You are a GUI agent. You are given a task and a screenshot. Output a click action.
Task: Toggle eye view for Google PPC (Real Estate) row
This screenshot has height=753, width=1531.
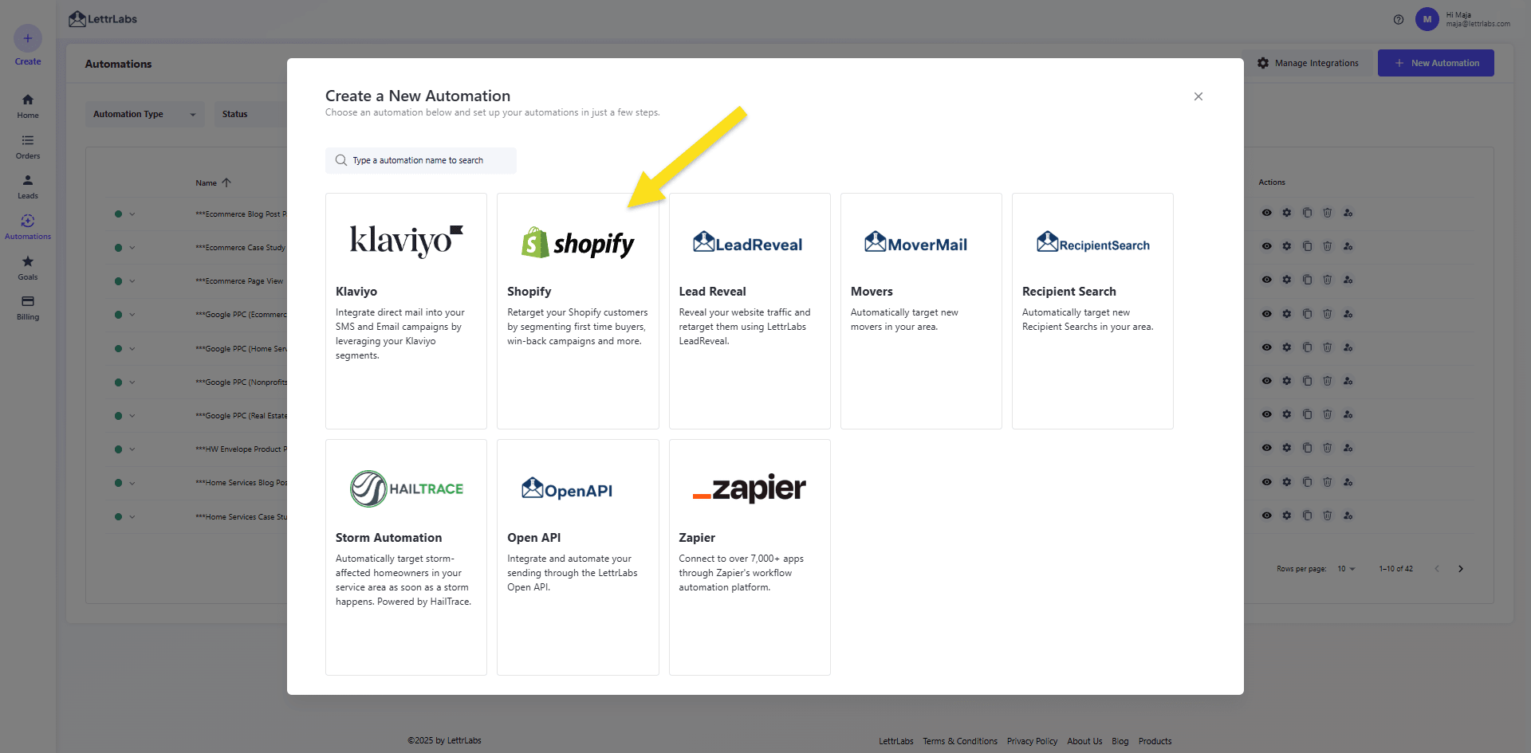click(x=1267, y=414)
